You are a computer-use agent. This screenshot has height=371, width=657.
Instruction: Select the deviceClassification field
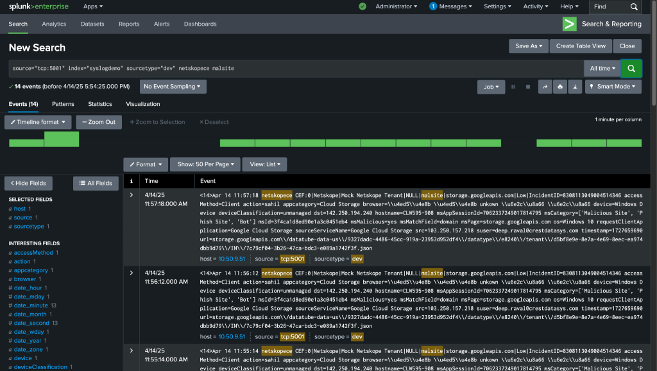coord(40,367)
